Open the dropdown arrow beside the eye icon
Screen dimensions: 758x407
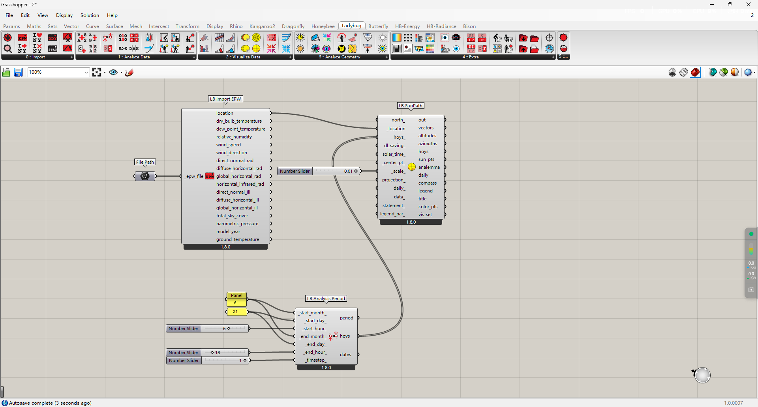(121, 72)
